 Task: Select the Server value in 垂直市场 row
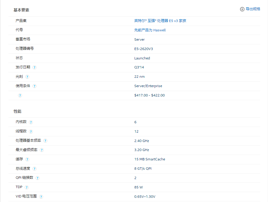tap(139, 39)
